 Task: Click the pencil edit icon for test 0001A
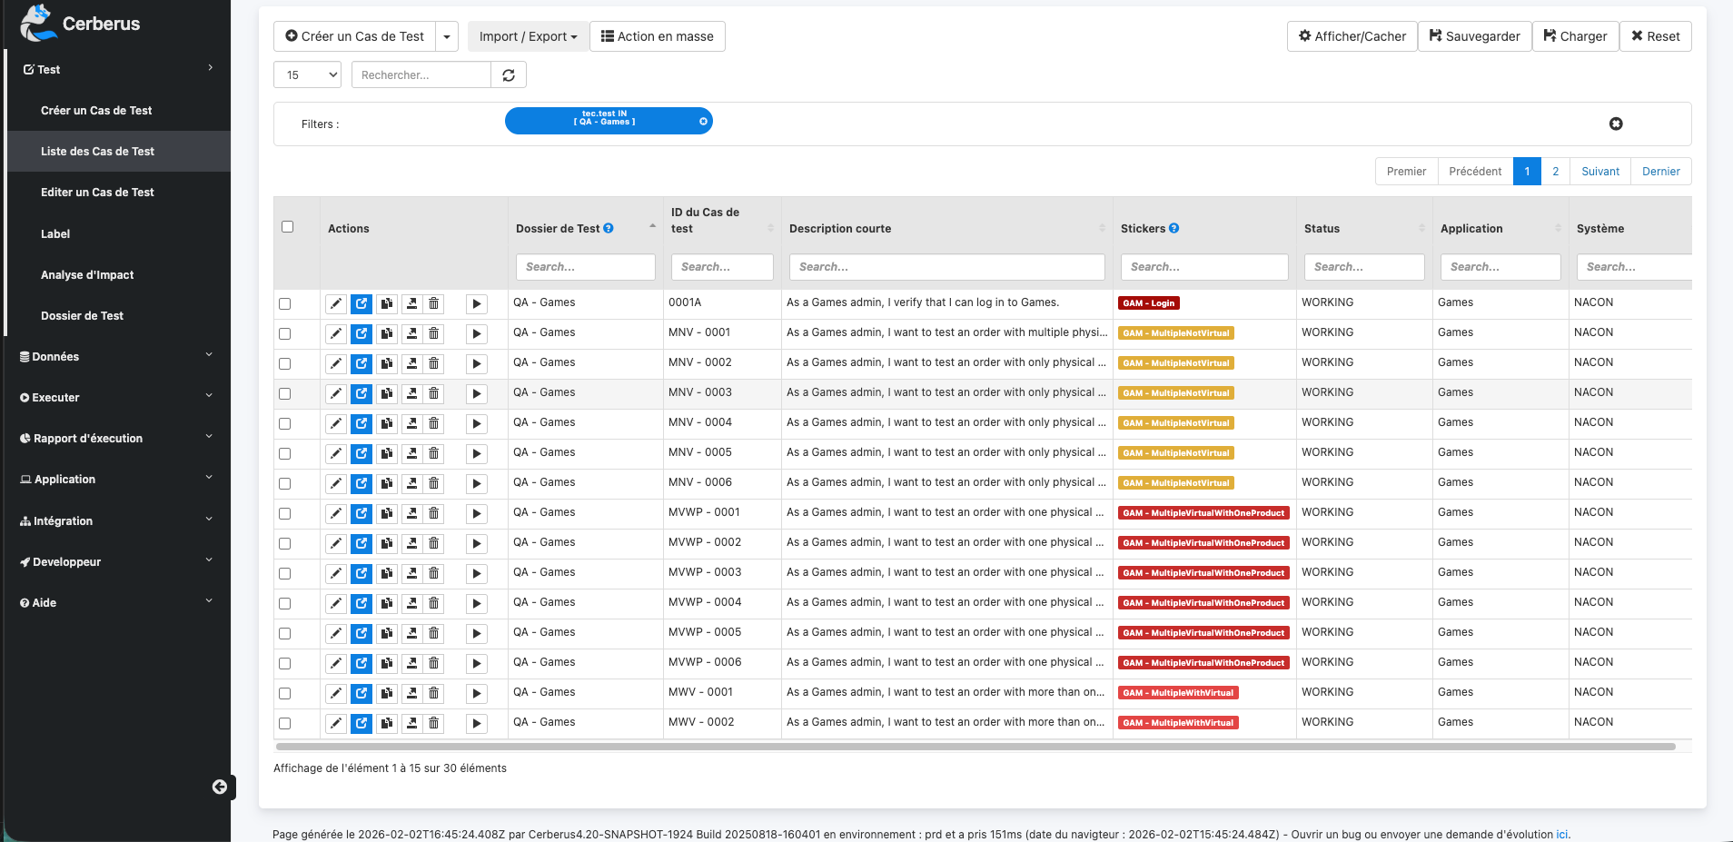pyautogui.click(x=336, y=303)
